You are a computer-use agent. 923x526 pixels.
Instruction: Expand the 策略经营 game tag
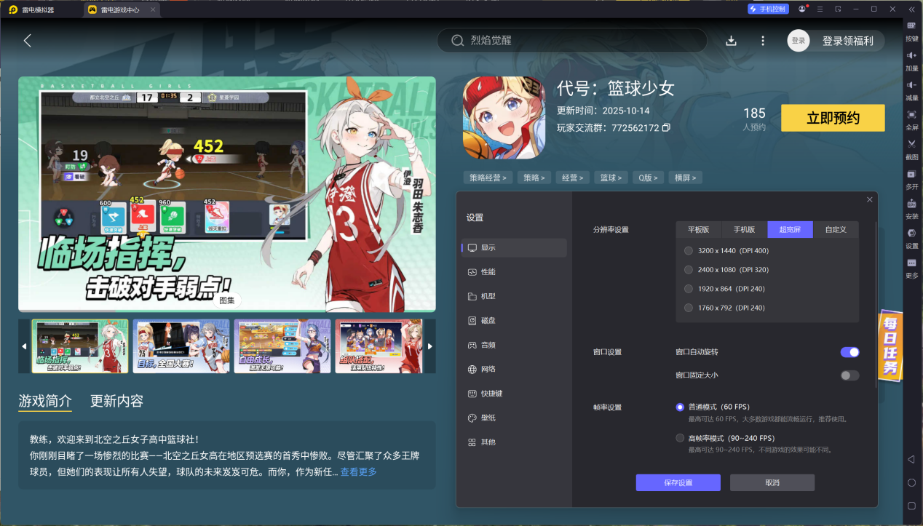(x=488, y=177)
